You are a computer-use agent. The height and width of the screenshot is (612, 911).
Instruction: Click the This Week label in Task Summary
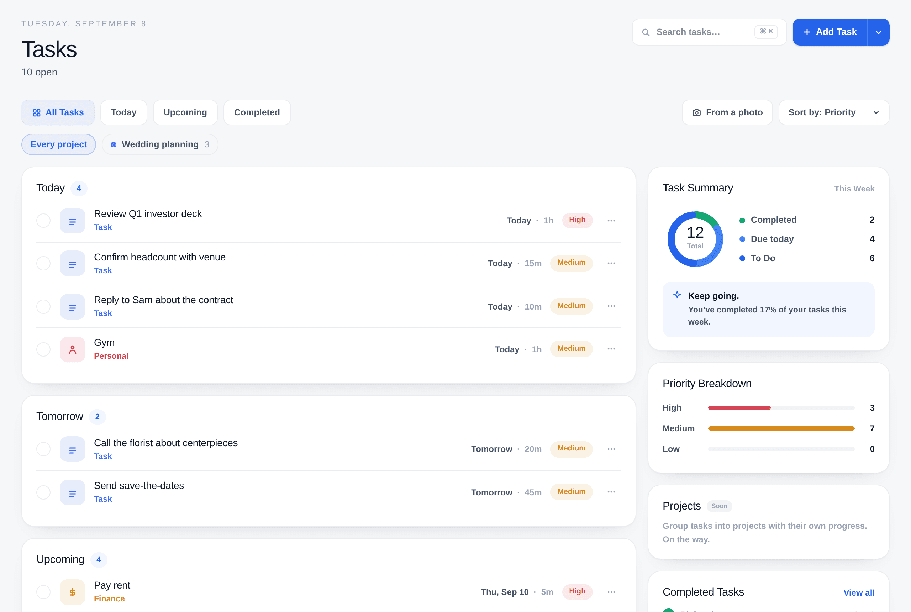[x=854, y=189]
